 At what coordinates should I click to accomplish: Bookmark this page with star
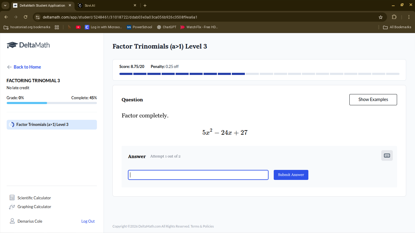point(380,17)
